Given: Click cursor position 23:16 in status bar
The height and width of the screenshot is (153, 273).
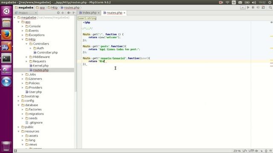Looking at the screenshot, I should 237,151.
